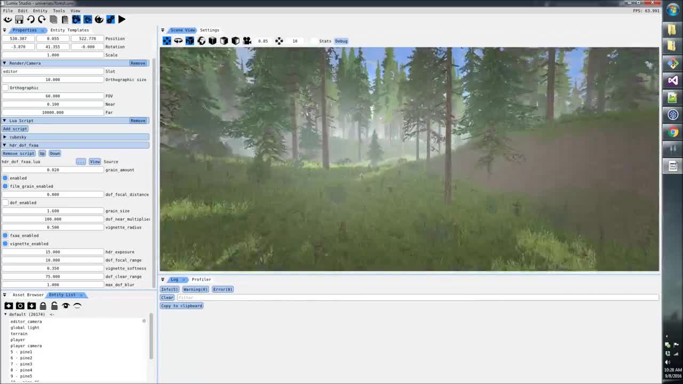The image size is (683, 384).
Task: Click the globe icon in Scene View toolbar
Action: pos(201,41)
